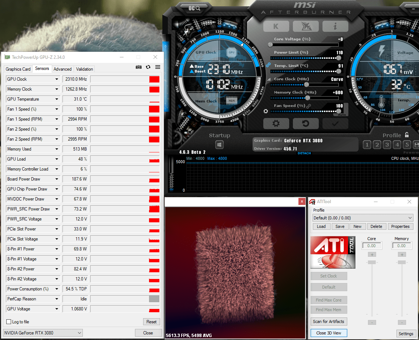Decrease ATITool Core clock with minus button
This screenshot has width=419, height=340.
[372, 322]
